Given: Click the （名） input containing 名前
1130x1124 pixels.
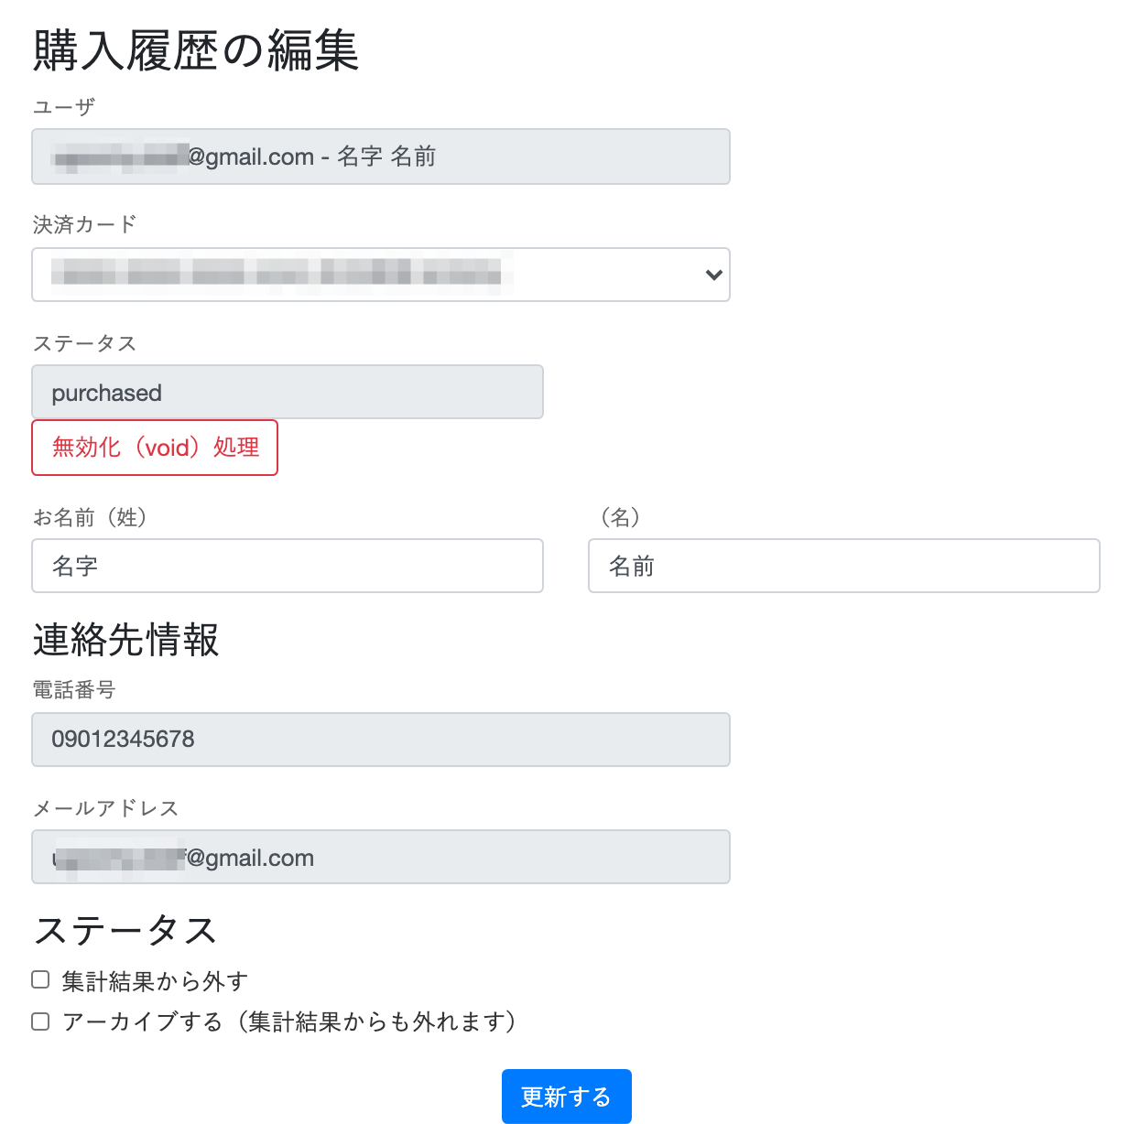Looking at the screenshot, I should point(843,566).
